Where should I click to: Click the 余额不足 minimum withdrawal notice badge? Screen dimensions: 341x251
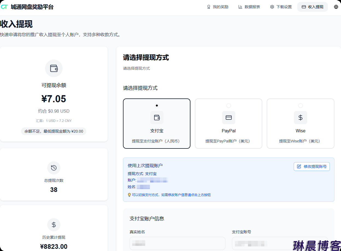click(54, 131)
